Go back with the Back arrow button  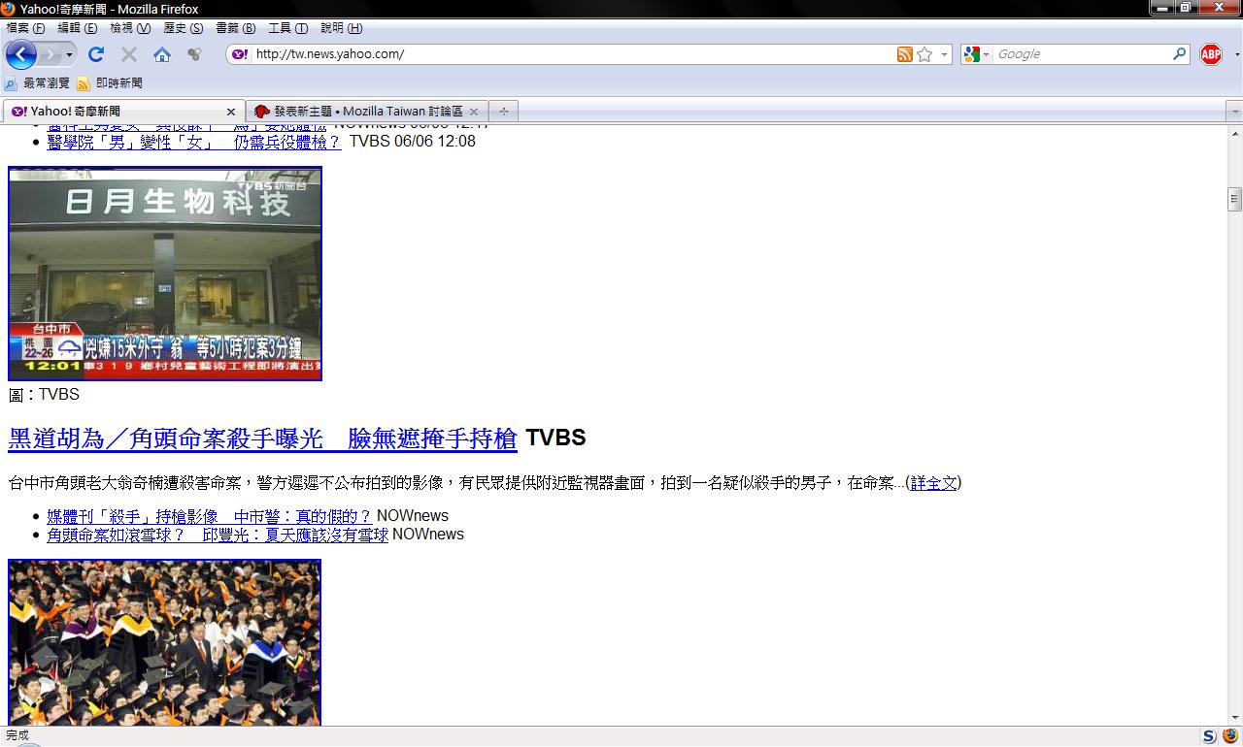(x=20, y=54)
